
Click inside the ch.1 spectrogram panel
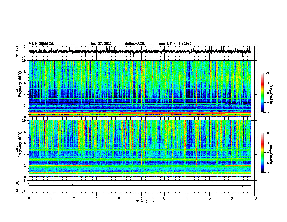(x=140, y=89)
